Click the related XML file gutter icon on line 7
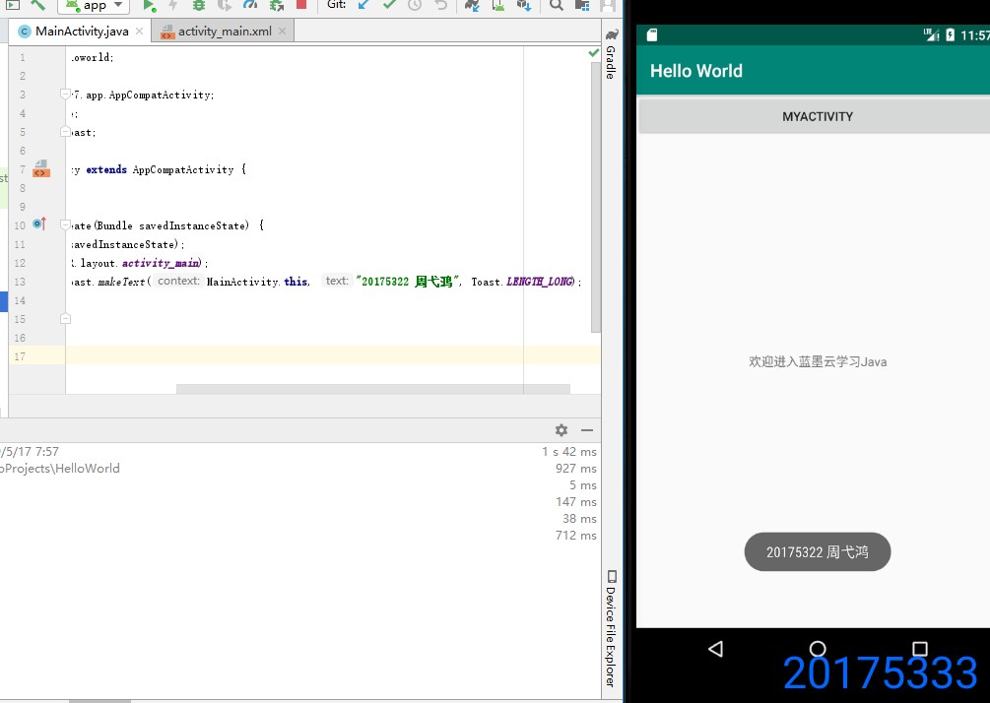Viewport: 990px width, 703px height. click(x=41, y=168)
